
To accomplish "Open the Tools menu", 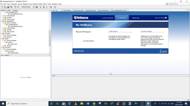I will tap(49, 4).
